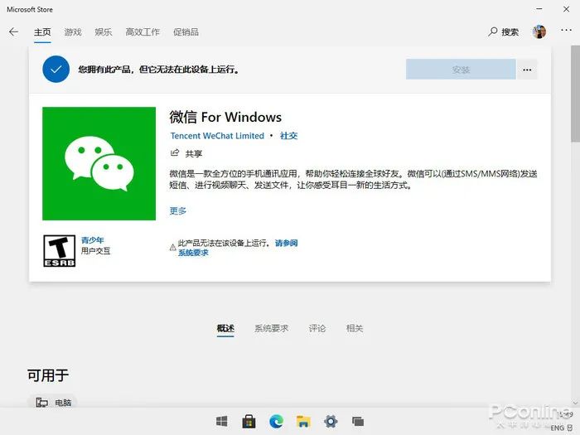Open Microsoft Store from taskbar

249,421
